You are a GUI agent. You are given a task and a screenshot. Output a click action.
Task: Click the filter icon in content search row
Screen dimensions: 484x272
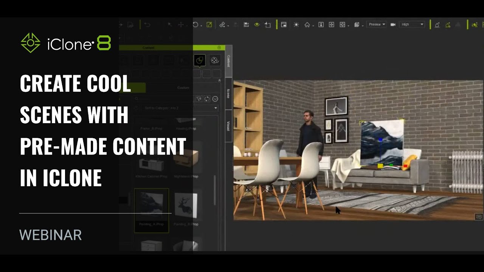[x=199, y=99]
